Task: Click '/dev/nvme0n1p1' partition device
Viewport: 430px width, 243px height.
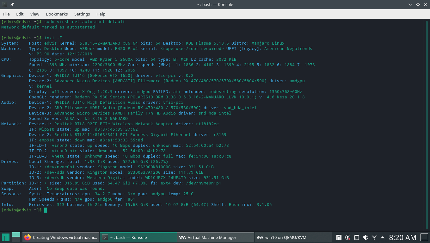Action: 204,183
